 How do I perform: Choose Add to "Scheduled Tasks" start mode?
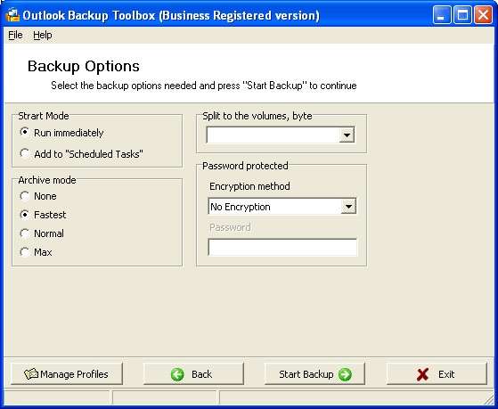[x=24, y=153]
